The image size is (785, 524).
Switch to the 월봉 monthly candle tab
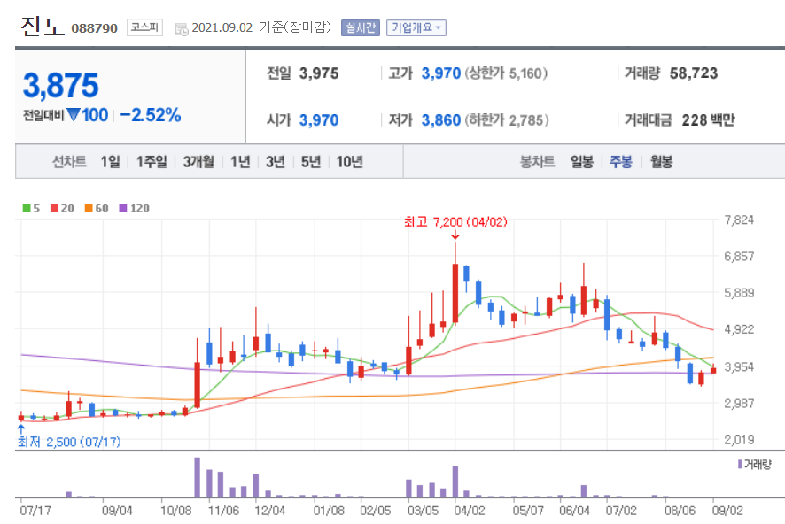click(x=661, y=162)
